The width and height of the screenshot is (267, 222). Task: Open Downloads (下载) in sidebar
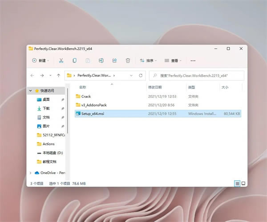(x=46, y=108)
